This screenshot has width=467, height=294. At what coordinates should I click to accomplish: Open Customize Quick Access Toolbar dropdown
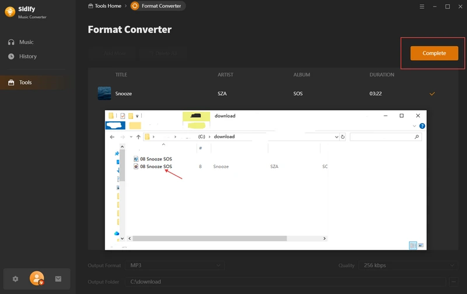(137, 116)
